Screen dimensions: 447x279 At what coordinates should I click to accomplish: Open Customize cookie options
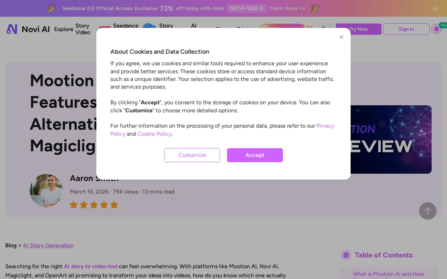pos(192,155)
